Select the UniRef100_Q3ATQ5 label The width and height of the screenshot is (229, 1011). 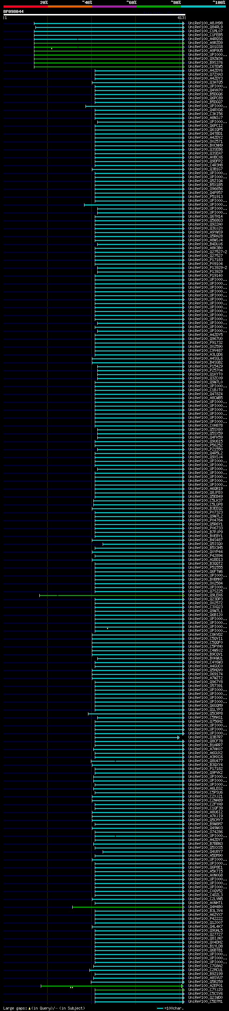click(x=205, y=82)
